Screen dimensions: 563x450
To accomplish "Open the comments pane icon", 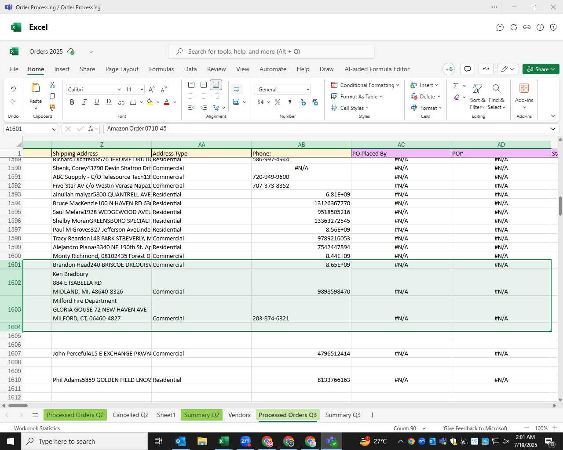I will (x=468, y=69).
